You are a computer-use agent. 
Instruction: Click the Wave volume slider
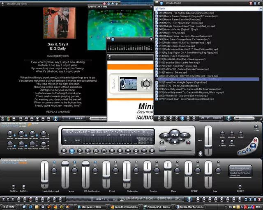point(65,169)
